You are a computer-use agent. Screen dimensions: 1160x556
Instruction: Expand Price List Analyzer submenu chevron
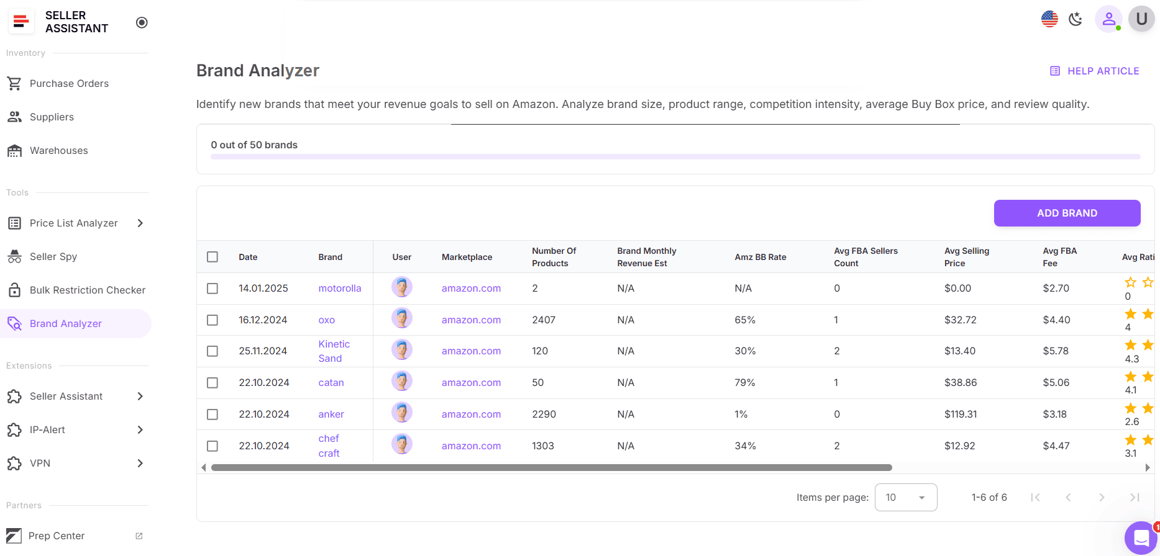click(x=140, y=223)
